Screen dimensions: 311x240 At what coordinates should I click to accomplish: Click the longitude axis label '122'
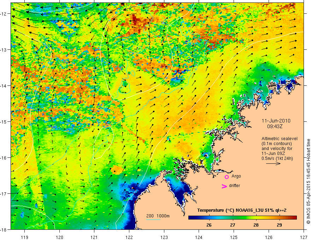click(x=129, y=237)
